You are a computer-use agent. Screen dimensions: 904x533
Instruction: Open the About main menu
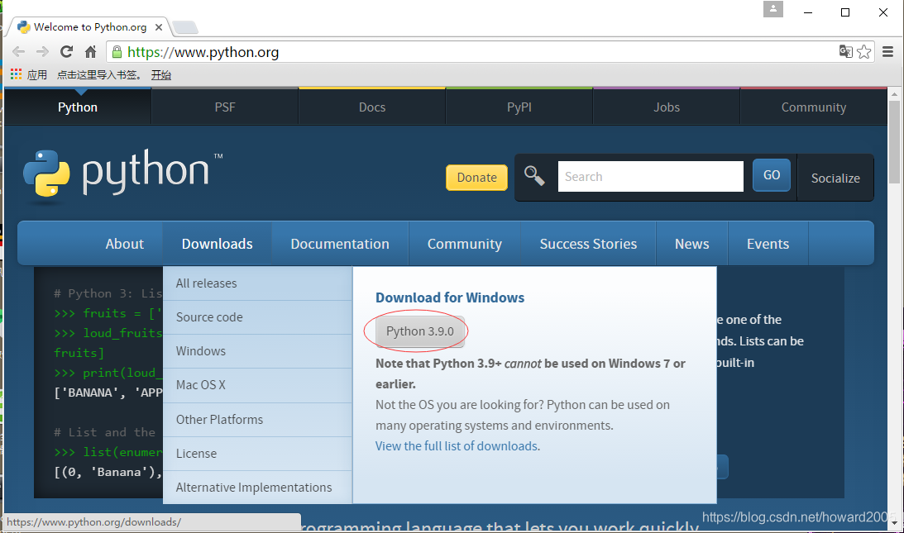pyautogui.click(x=125, y=244)
